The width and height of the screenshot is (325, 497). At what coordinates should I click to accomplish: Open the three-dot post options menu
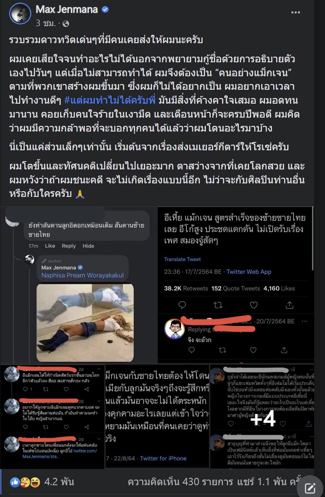click(x=295, y=12)
